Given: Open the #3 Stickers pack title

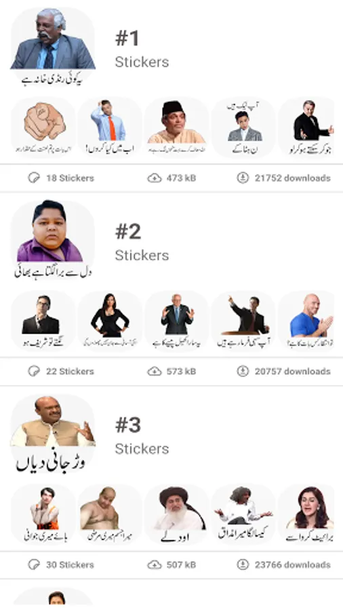Looking at the screenshot, I should point(142,436).
